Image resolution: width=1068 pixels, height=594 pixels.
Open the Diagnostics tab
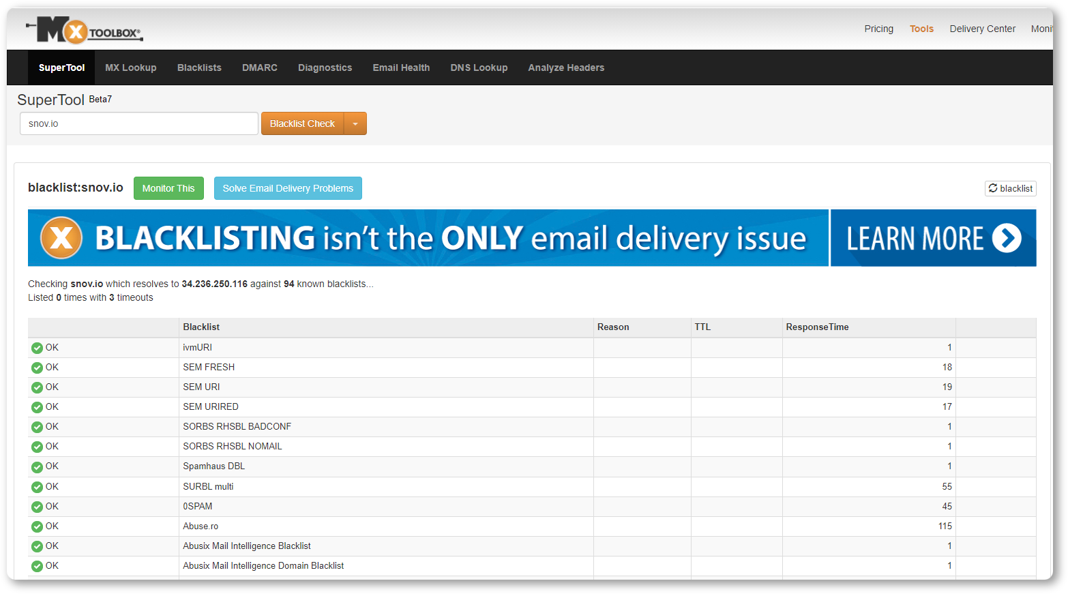(325, 68)
